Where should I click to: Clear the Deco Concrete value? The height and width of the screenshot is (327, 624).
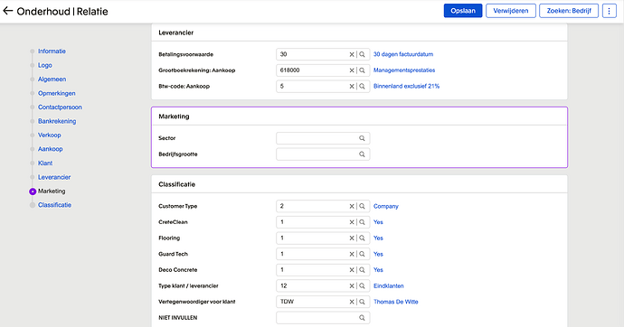[x=352, y=270]
